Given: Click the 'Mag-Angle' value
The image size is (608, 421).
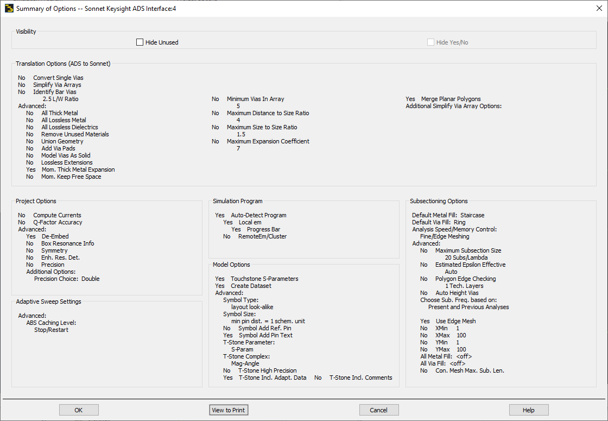Looking at the screenshot, I should 245,363.
